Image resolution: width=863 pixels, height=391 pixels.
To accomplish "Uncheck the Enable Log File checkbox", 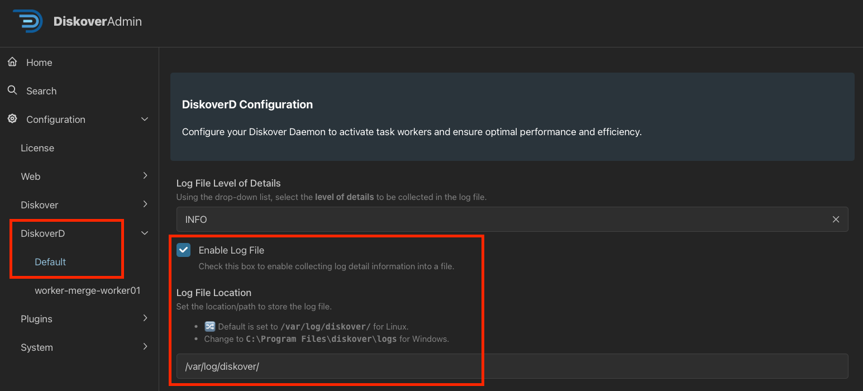I will coord(183,250).
